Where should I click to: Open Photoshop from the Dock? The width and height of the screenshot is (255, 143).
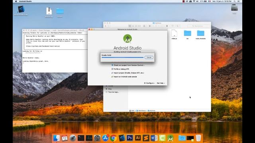coord(129,138)
